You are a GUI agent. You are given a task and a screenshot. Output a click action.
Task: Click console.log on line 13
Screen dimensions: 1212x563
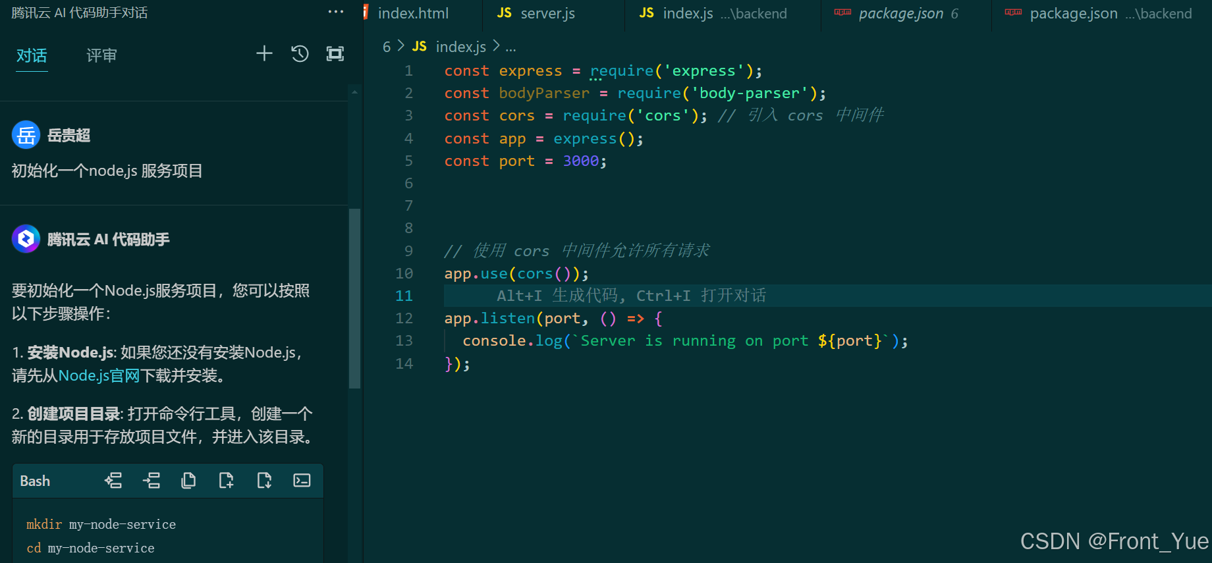[x=512, y=340]
